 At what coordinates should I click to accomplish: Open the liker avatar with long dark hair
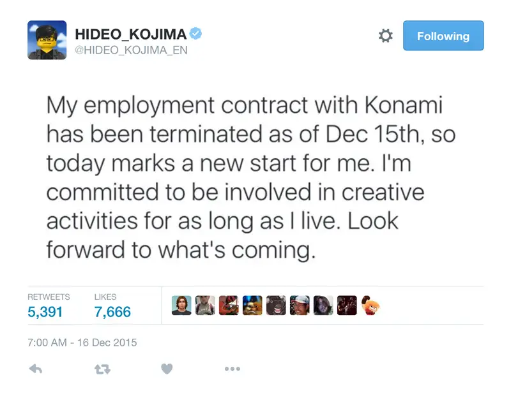click(323, 306)
